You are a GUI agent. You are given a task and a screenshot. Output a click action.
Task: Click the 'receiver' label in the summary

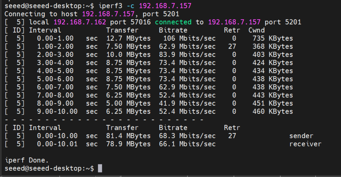click(305, 144)
